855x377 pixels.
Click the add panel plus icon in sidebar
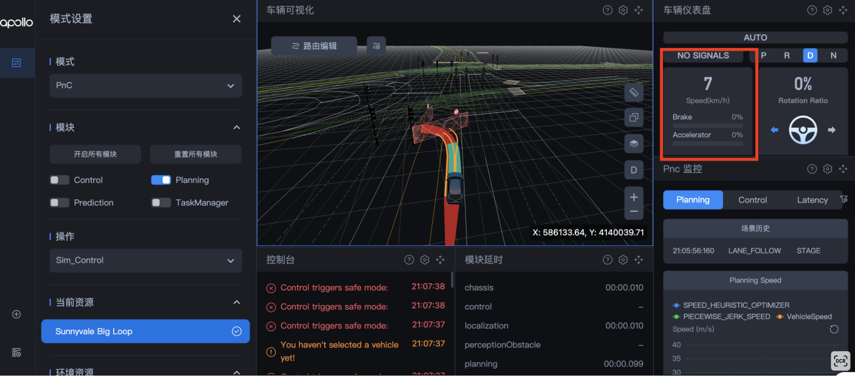pos(16,314)
